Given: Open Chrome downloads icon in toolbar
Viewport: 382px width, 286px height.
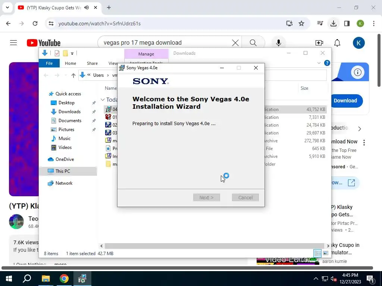Looking at the screenshot, I should 334,23.
